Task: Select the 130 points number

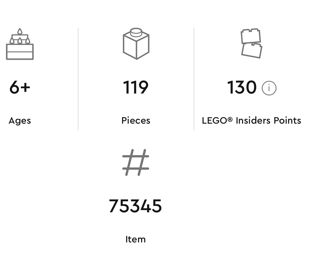Action: [242, 87]
